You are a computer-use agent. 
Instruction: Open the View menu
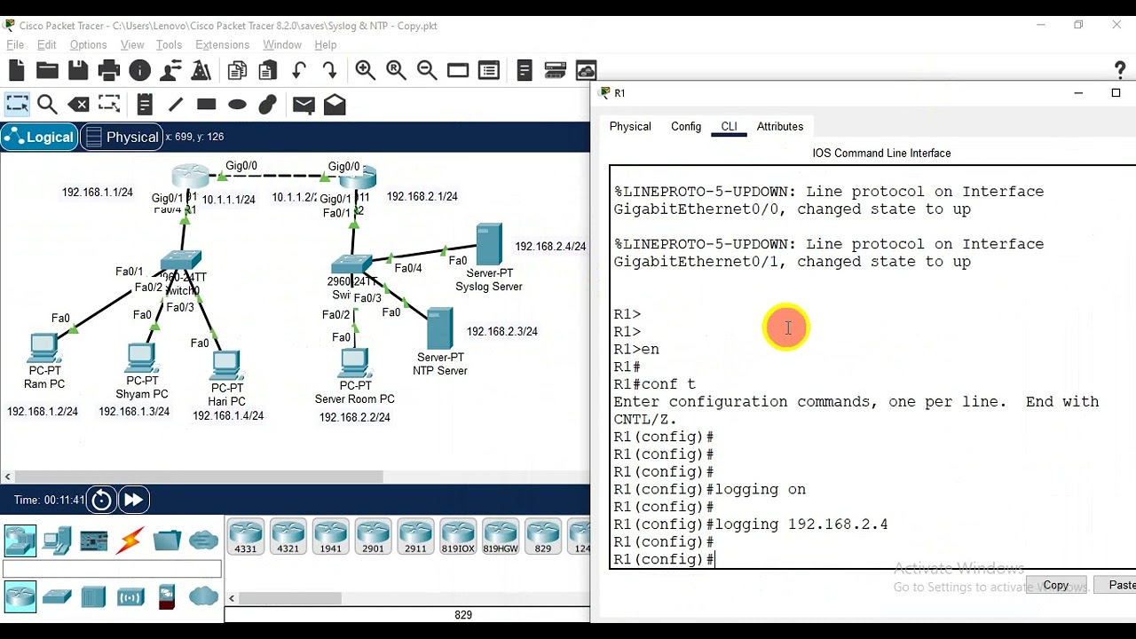coord(132,44)
